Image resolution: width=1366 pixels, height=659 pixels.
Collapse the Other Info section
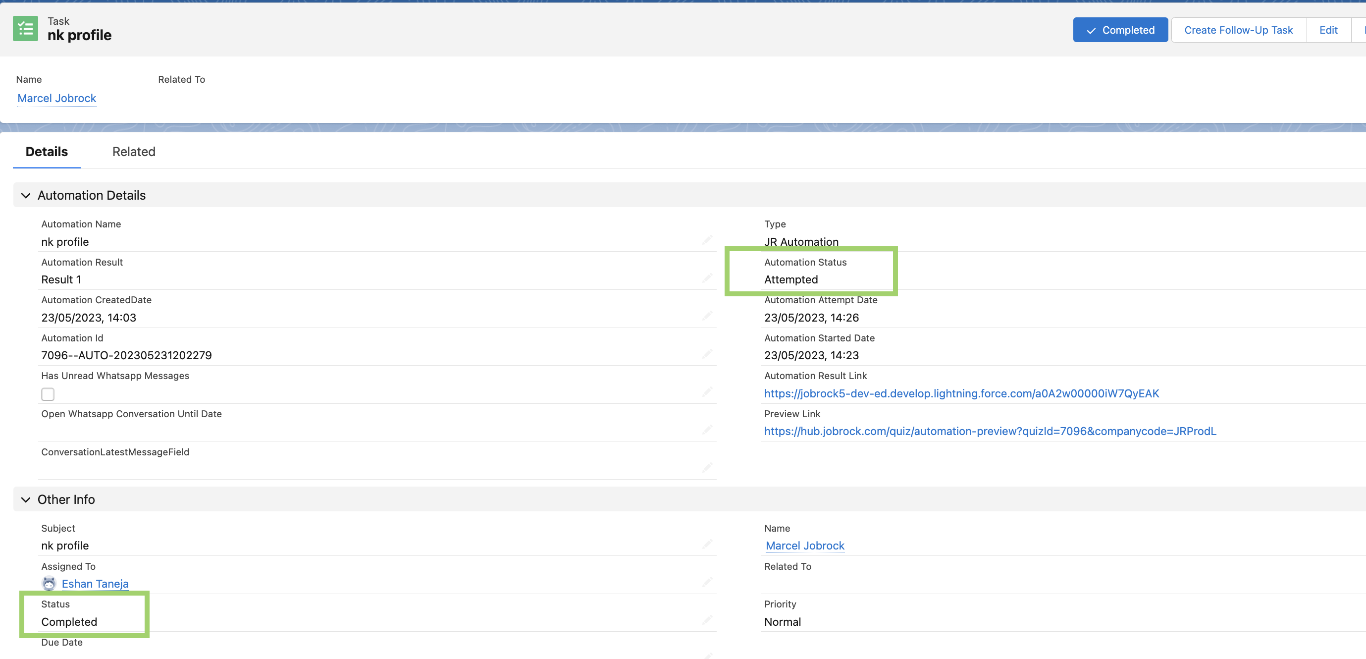click(25, 499)
